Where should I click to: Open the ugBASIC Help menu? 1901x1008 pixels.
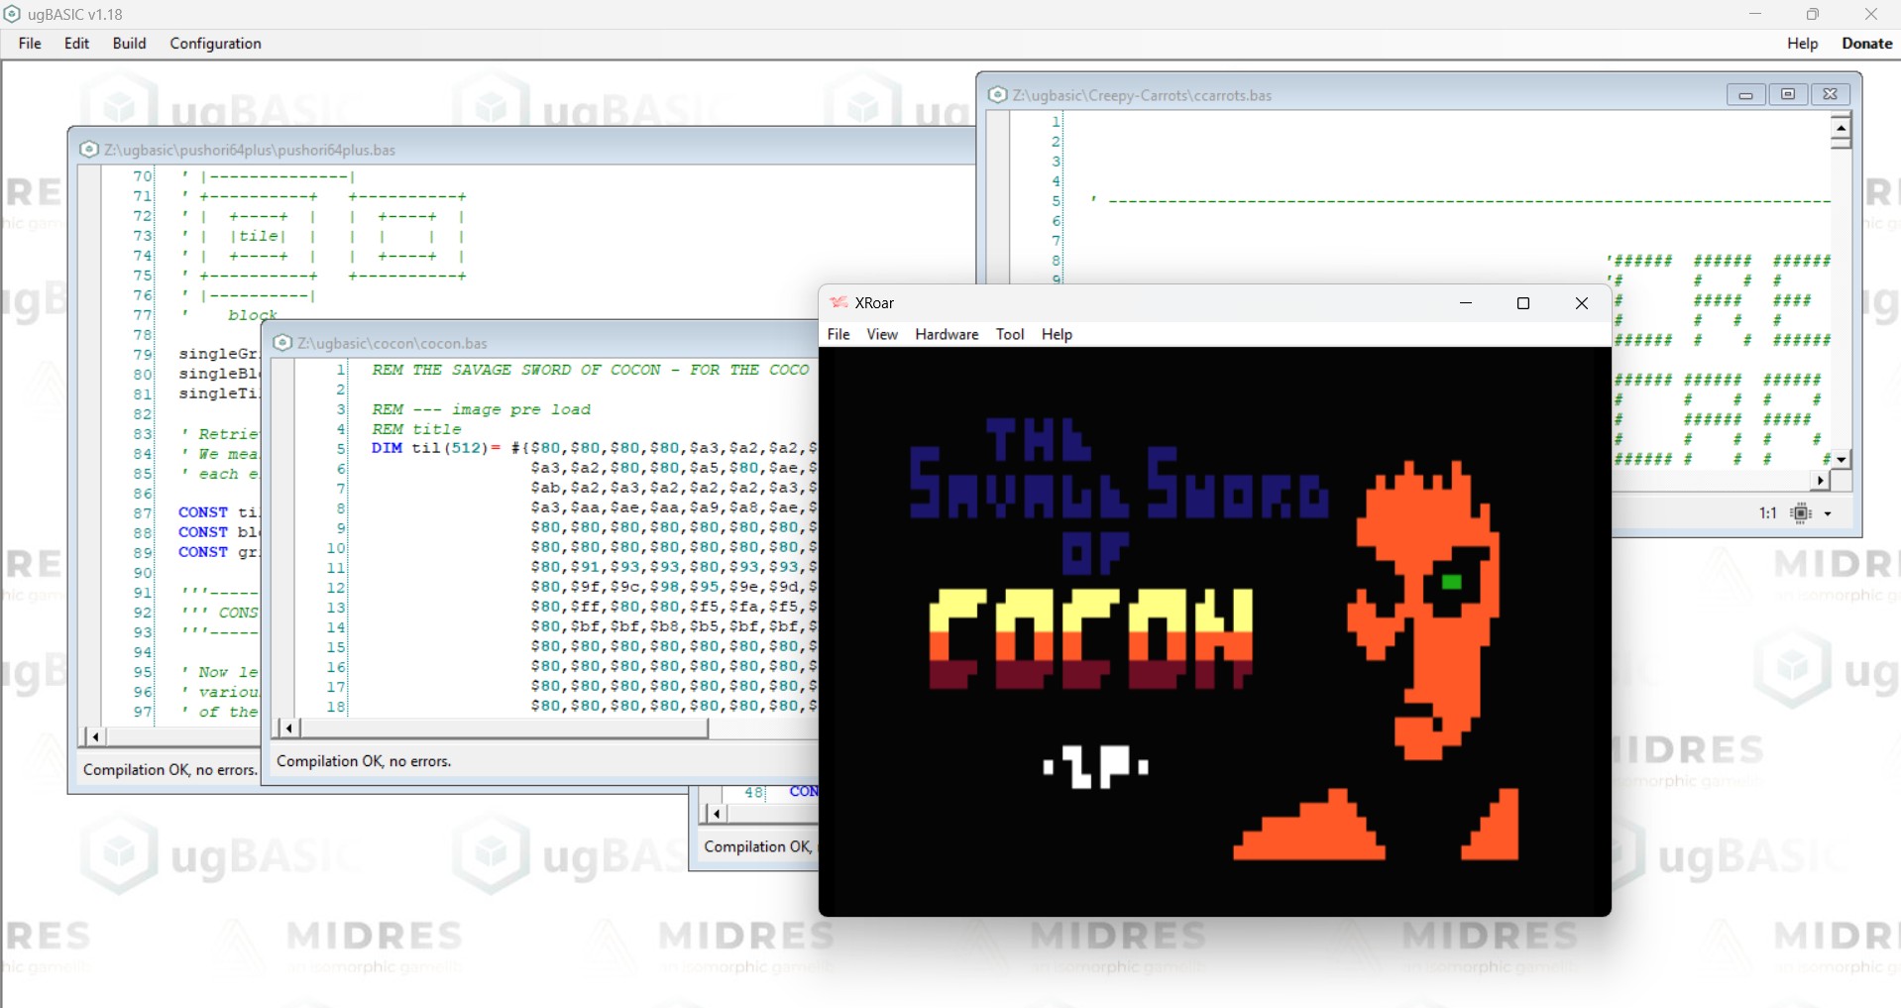pyautogui.click(x=1802, y=44)
